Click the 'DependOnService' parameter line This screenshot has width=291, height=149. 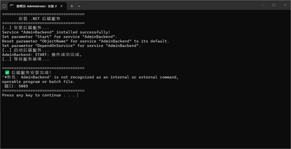point(71,46)
